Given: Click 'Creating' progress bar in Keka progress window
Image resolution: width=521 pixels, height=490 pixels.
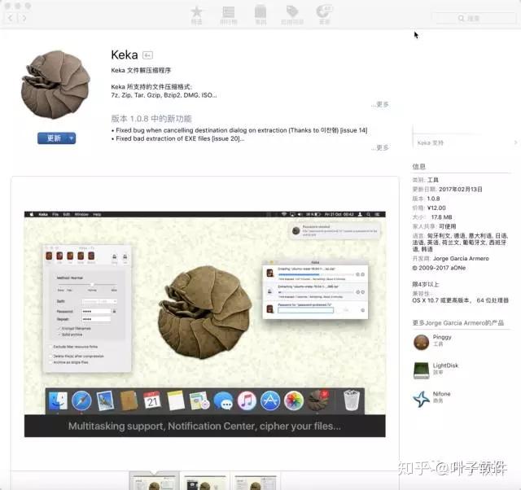Looking at the screenshot, I should coord(316,275).
